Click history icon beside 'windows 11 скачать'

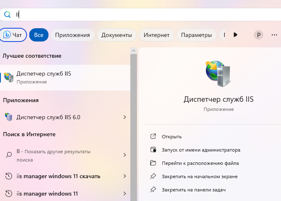(x=9, y=176)
